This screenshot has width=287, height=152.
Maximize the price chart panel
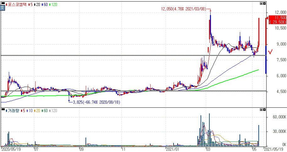pos(261,3)
